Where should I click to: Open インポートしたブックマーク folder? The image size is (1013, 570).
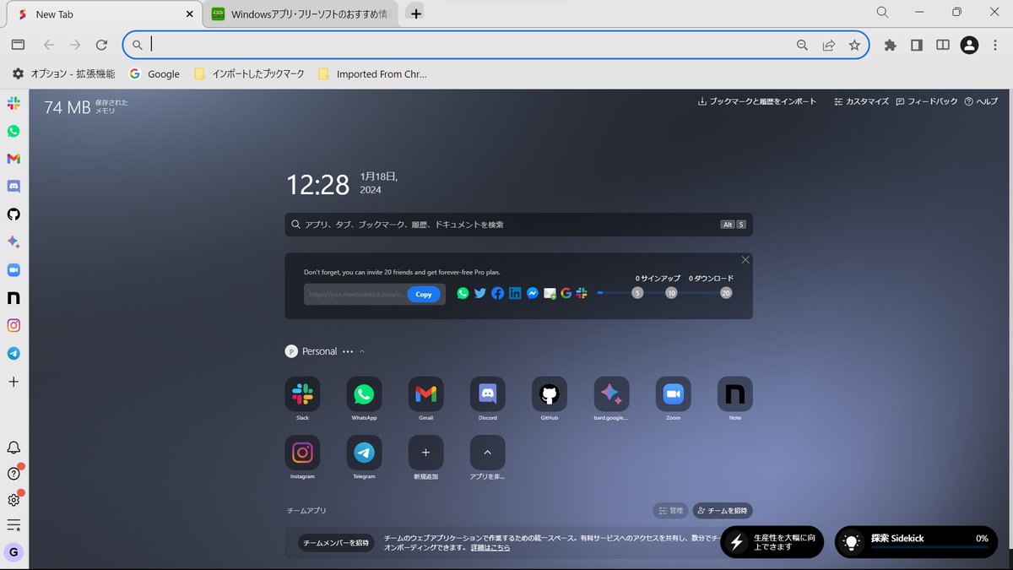(249, 74)
